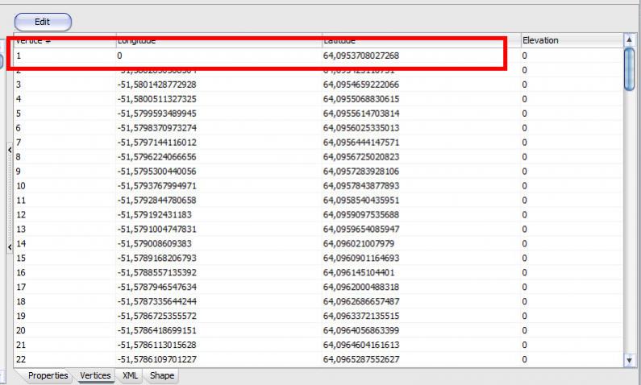The height and width of the screenshot is (385, 641).
Task: Select latitude value 64,0953708027268
Action: (360, 56)
